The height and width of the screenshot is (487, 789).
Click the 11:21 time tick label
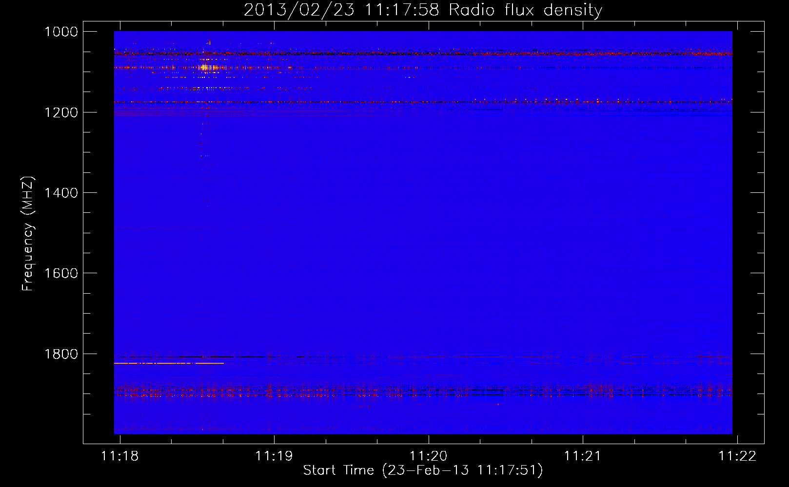click(583, 456)
